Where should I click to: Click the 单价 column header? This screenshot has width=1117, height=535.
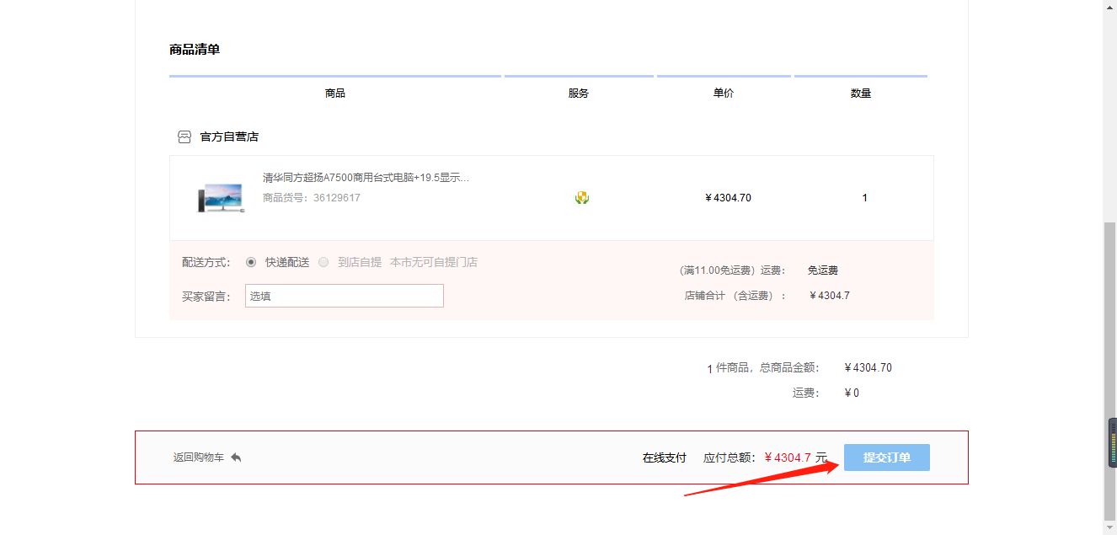click(x=724, y=94)
